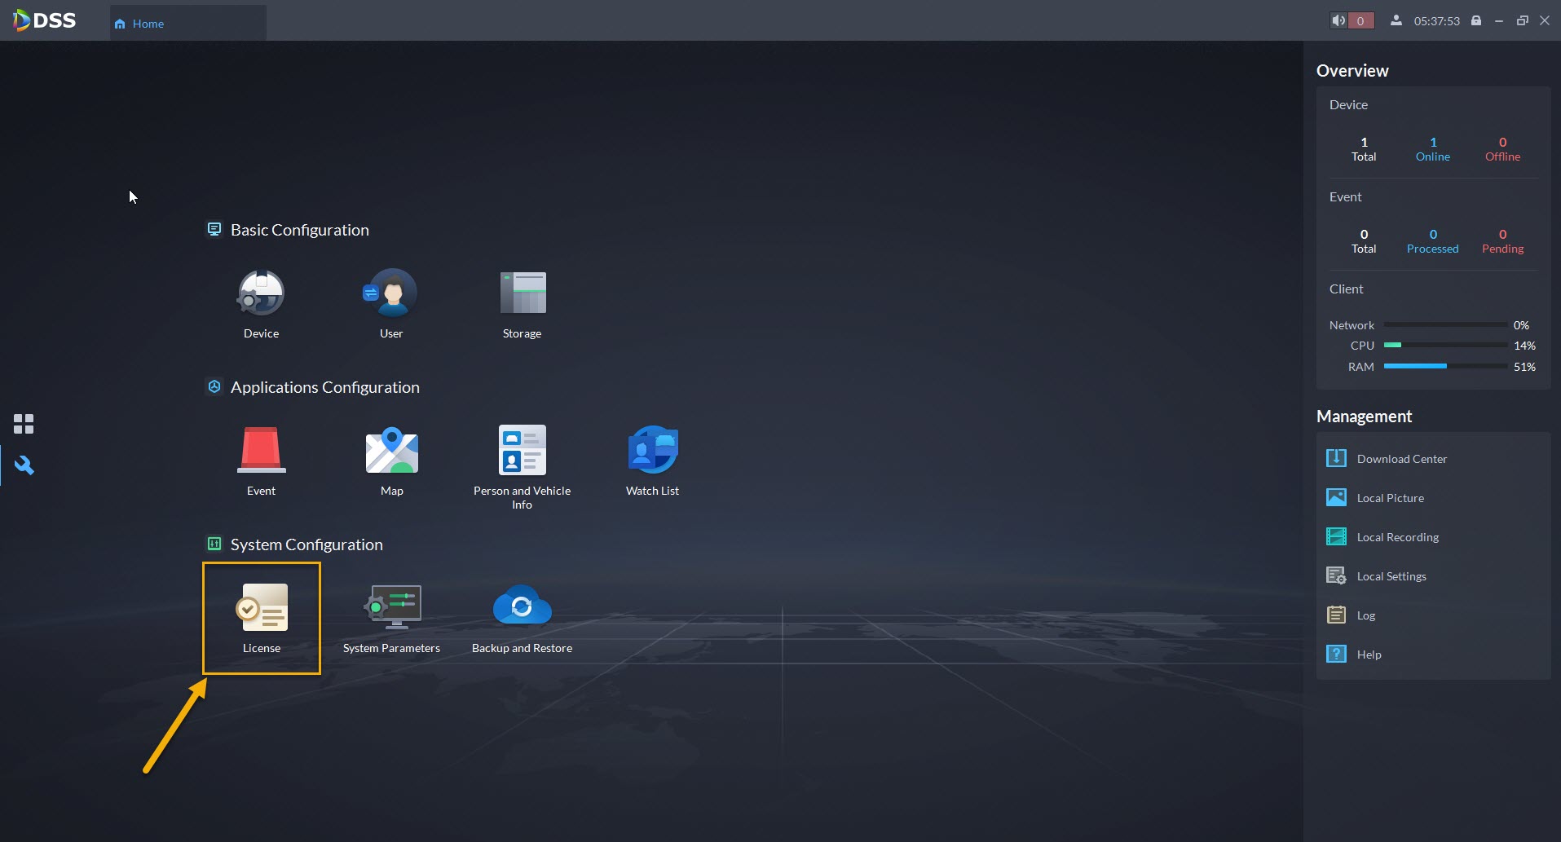1561x842 pixels.
Task: Click the user account icon
Action: point(1396,20)
